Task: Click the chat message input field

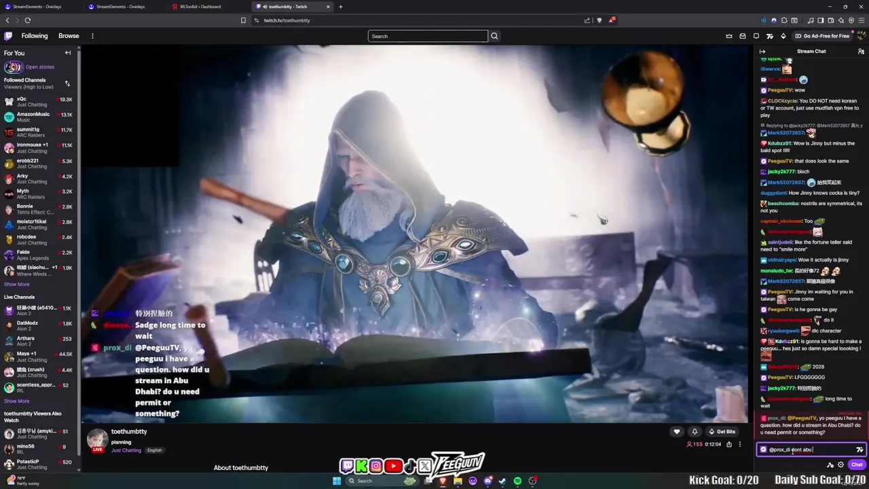Action: pyautogui.click(x=811, y=450)
